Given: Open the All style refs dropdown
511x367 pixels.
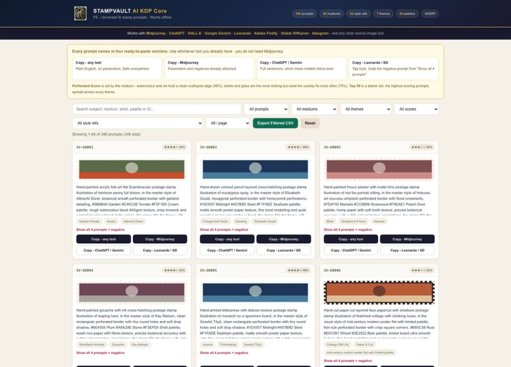Looking at the screenshot, I should coord(137,123).
